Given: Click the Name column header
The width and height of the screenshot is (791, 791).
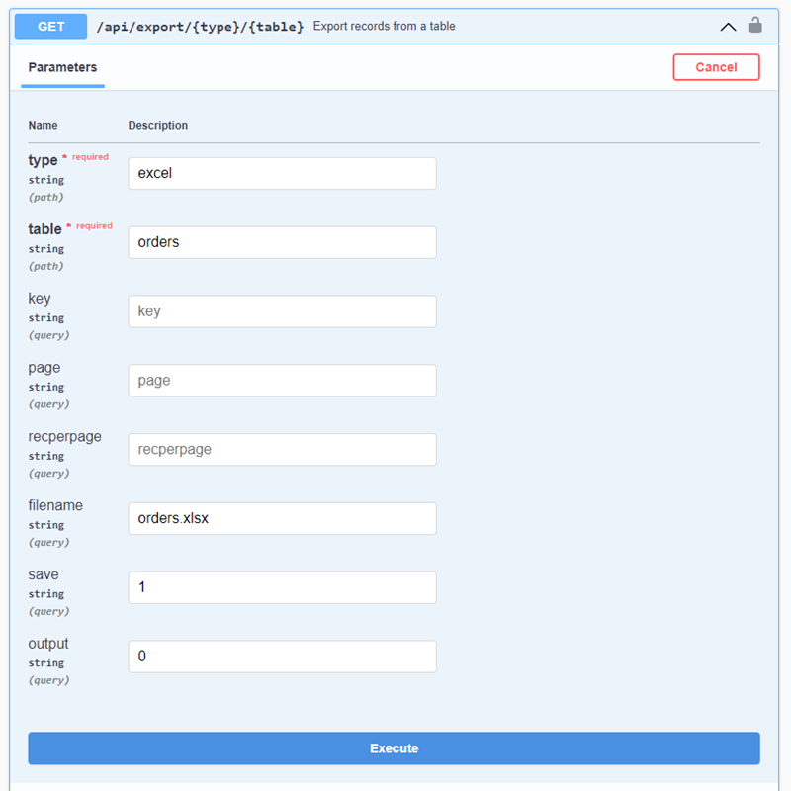Looking at the screenshot, I should coord(43,126).
